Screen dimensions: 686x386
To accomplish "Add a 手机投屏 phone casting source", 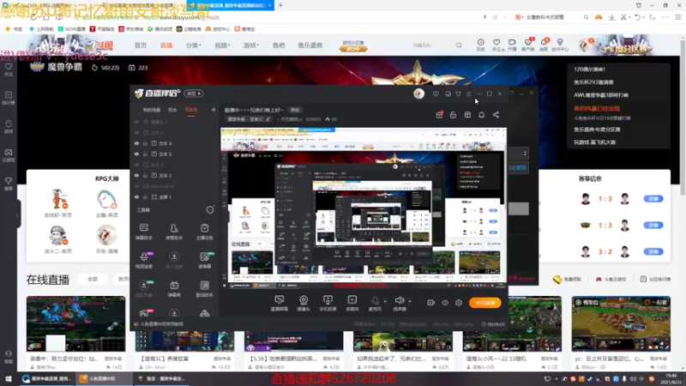I will pos(328,303).
